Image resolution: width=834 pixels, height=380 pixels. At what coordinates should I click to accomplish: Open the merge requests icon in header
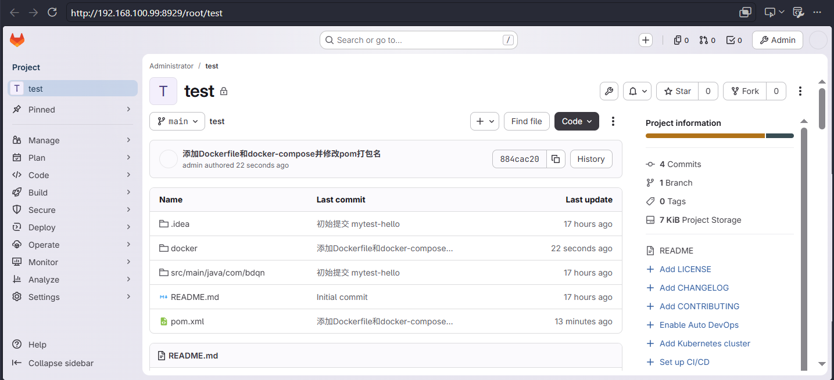pos(707,40)
